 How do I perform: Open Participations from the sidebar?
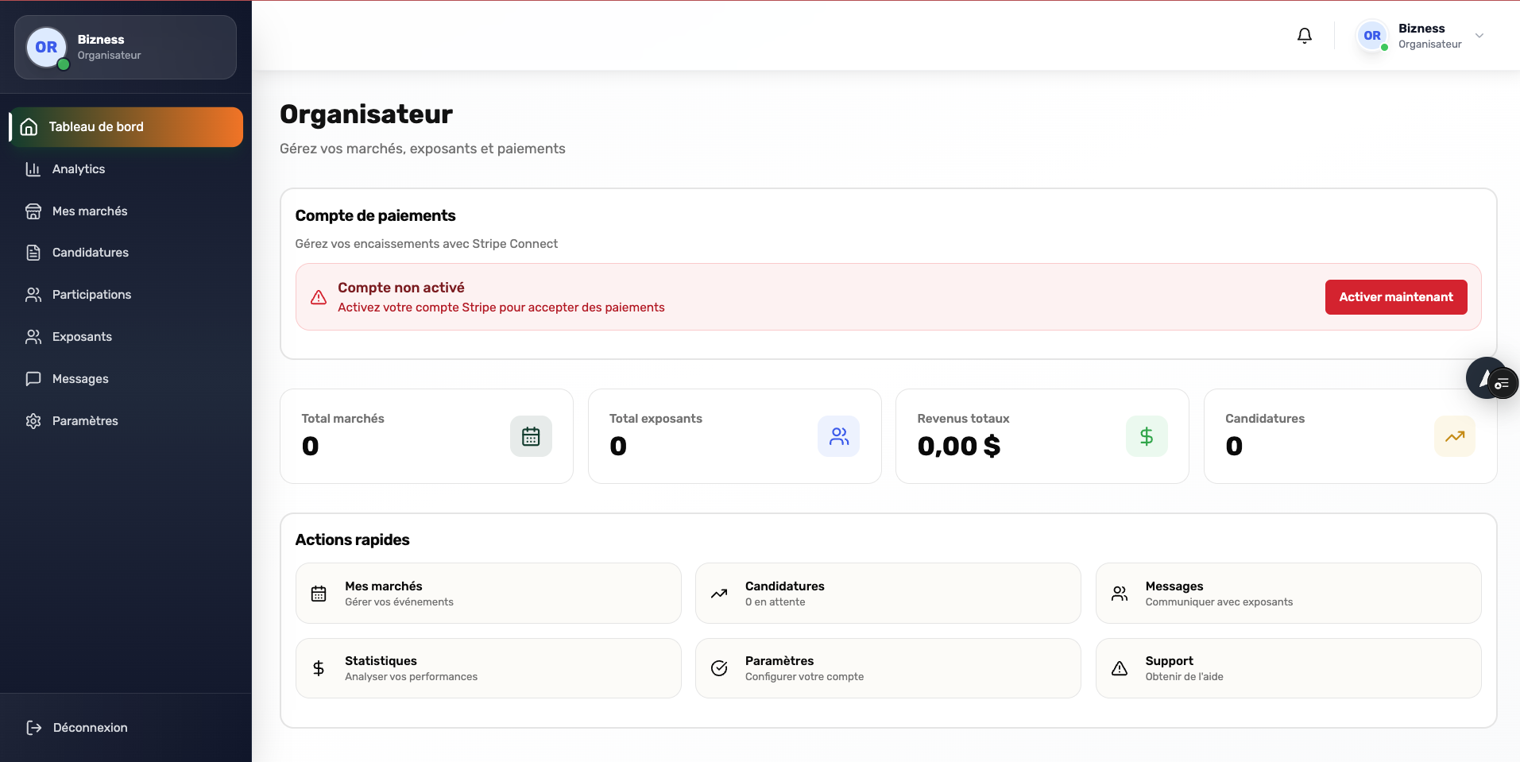(x=91, y=295)
